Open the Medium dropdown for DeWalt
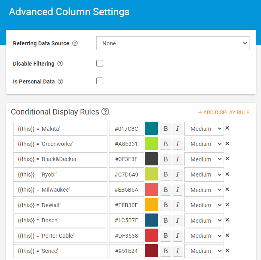Viewport: 261px width, 260px height. (x=204, y=205)
